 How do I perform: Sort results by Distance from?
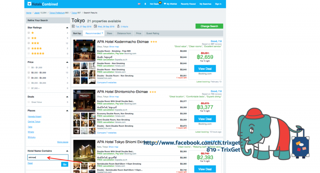click(124, 33)
